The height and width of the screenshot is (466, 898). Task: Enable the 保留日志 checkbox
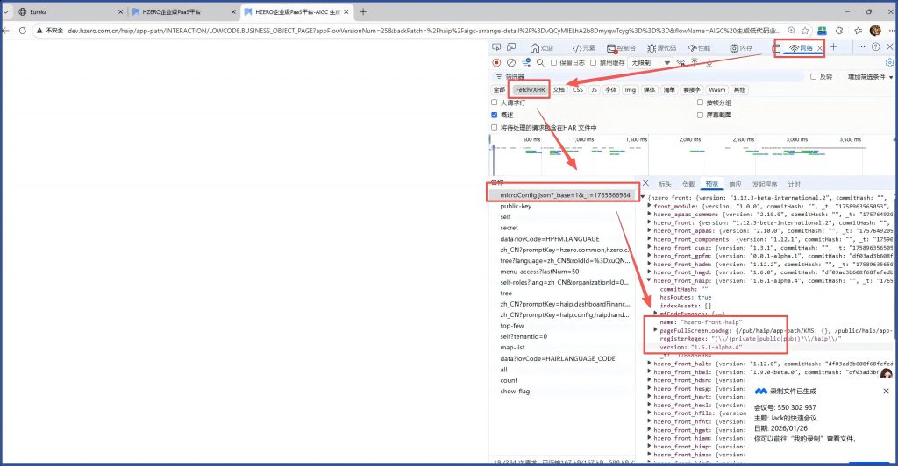coord(554,62)
